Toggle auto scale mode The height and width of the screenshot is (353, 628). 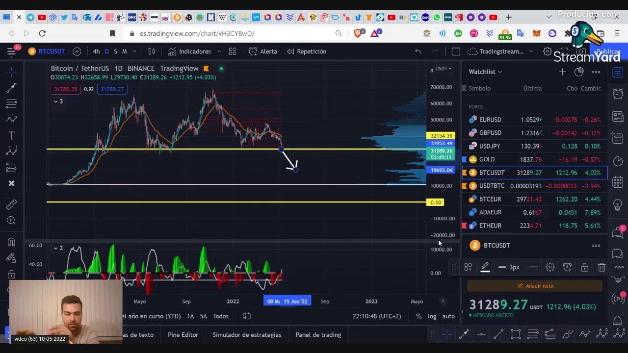448,316
